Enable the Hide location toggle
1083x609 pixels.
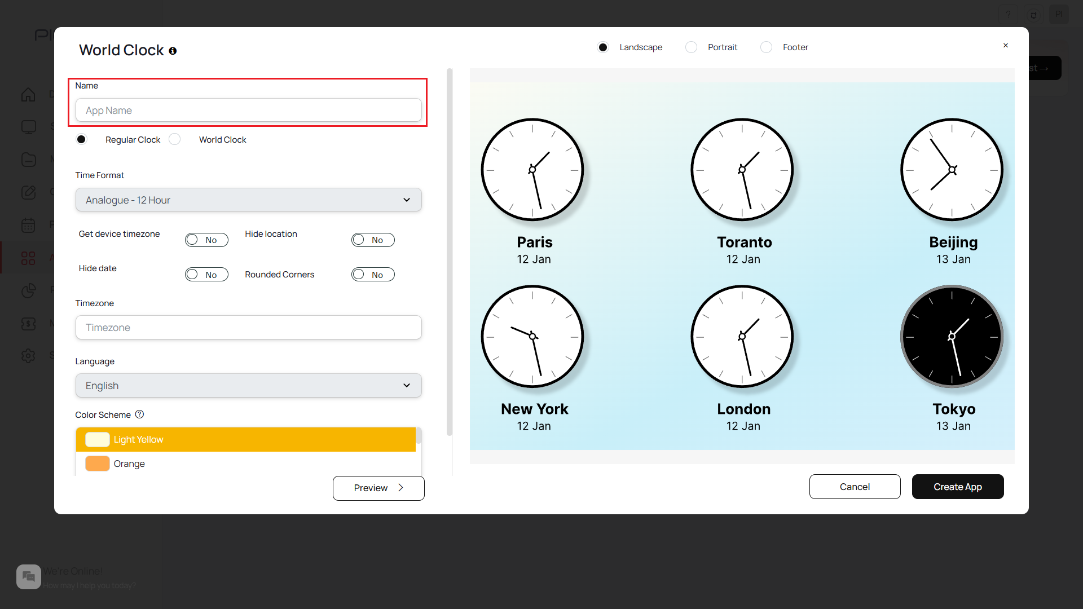point(373,240)
